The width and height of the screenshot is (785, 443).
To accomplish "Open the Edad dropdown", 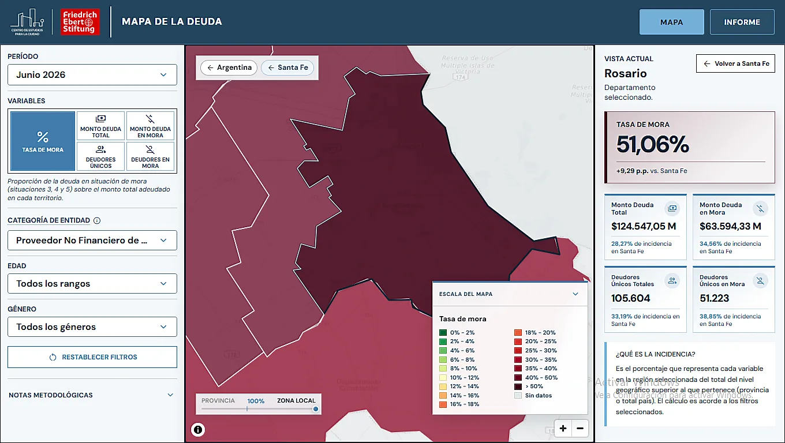I will click(92, 284).
